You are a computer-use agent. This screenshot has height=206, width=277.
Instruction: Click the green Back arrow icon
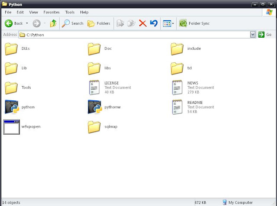tap(9, 23)
